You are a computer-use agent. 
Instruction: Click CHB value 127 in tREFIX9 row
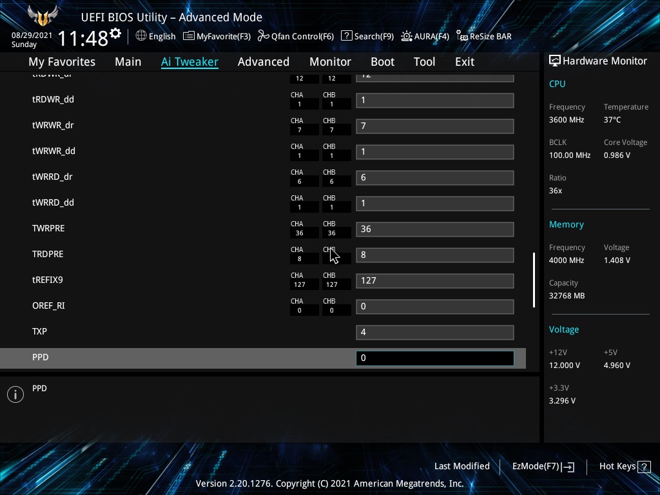[x=332, y=284]
